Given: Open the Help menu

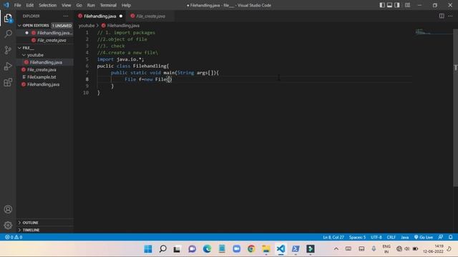Looking at the screenshot, I should point(126,5).
